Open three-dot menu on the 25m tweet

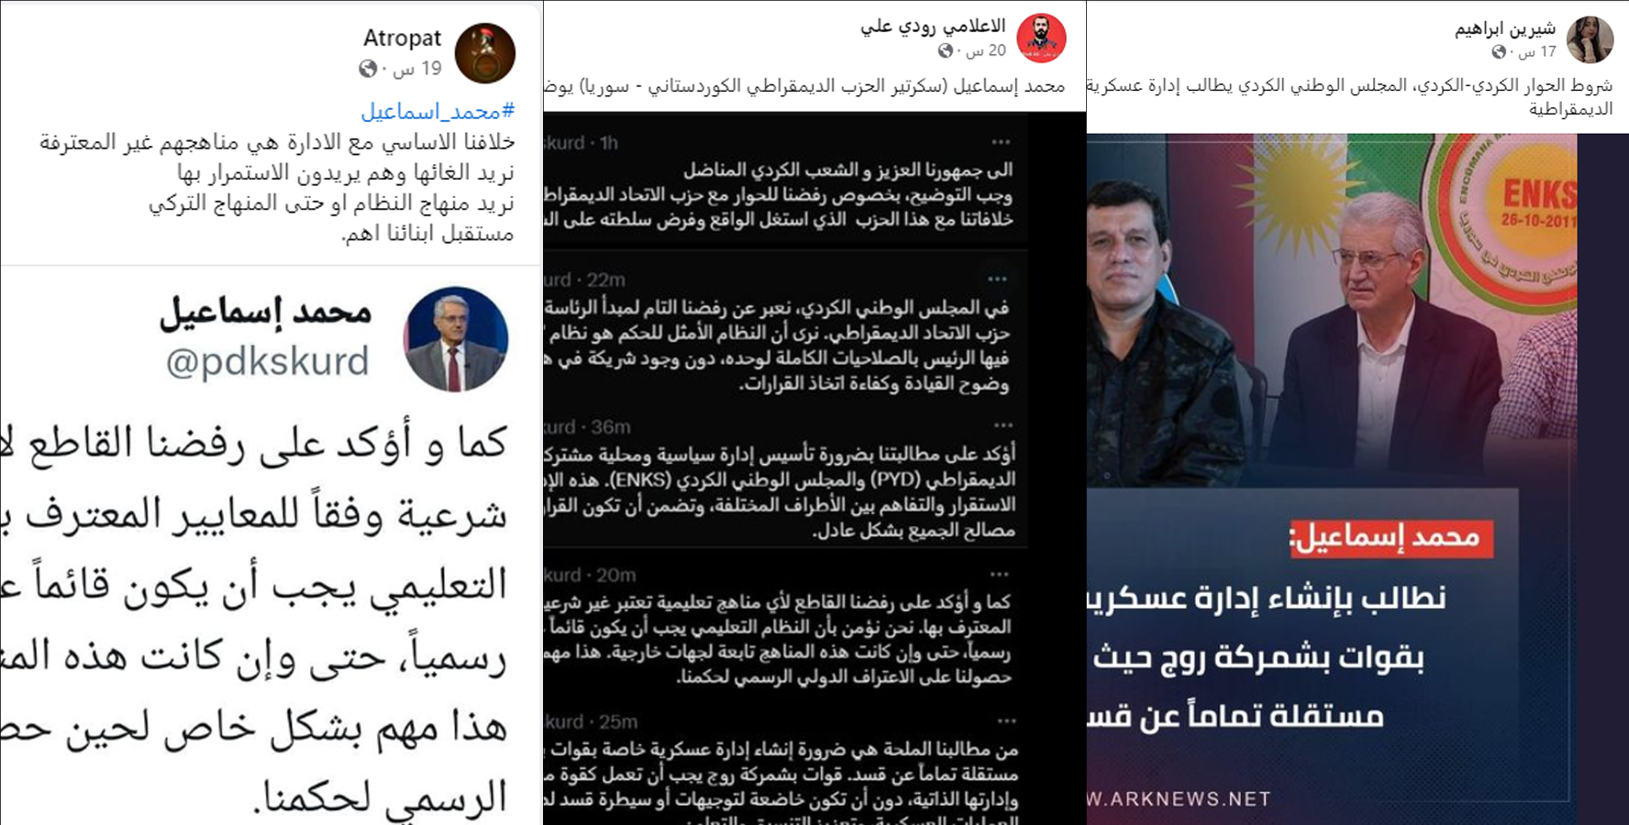point(1006,720)
